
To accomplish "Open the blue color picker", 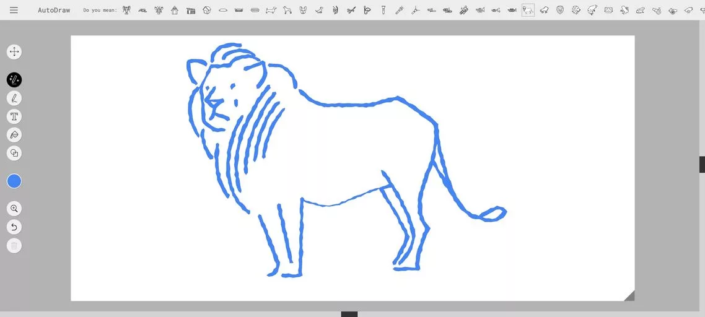I will [x=14, y=181].
